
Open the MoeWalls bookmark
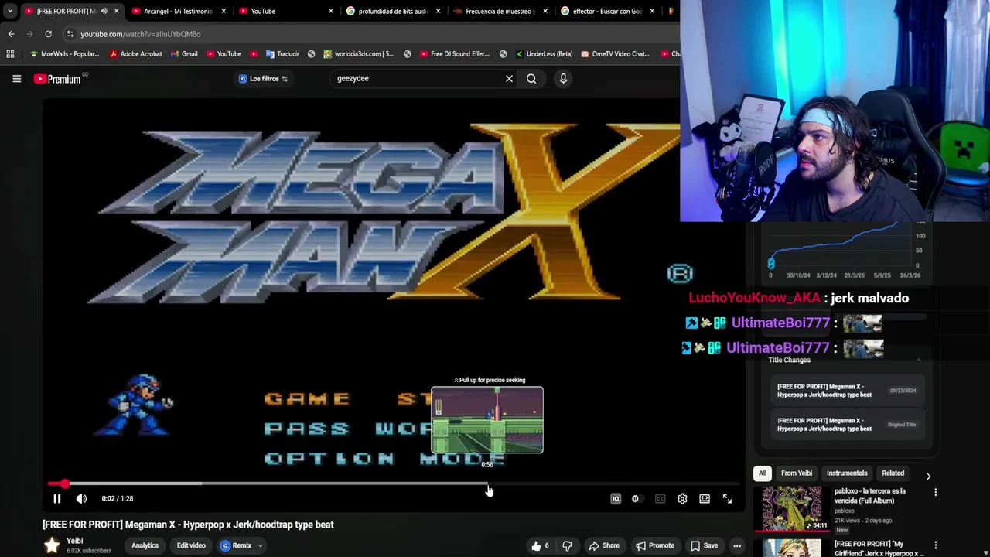tap(64, 54)
